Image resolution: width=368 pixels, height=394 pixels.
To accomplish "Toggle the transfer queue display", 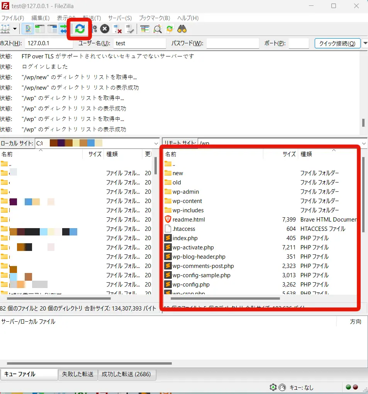I will [x=63, y=29].
